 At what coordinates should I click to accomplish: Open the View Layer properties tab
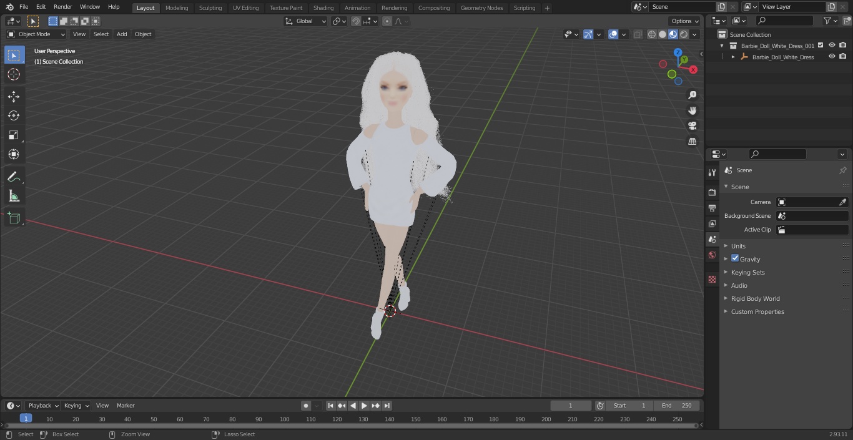tap(712, 223)
